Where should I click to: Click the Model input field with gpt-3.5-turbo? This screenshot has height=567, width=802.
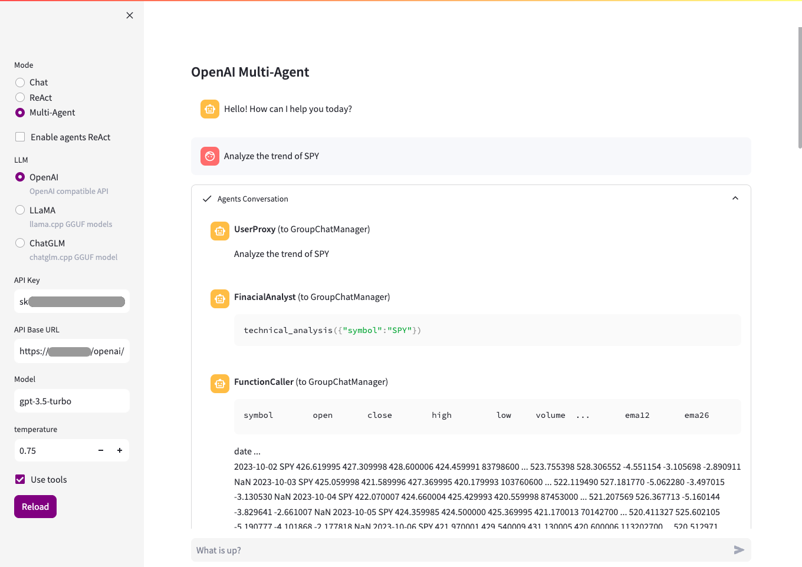(x=72, y=401)
